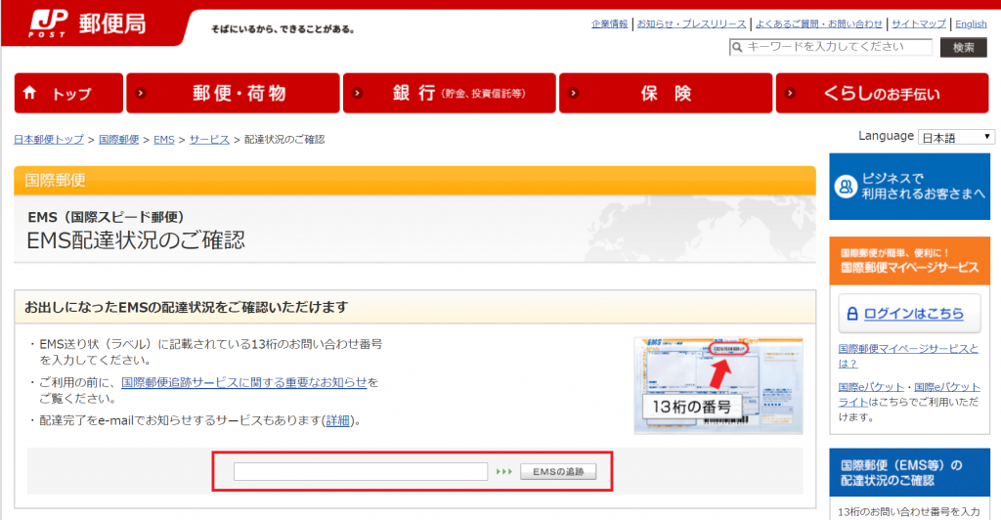This screenshot has height=520, width=1001.
Task: Open the サイトマップ link
Action: (919, 23)
